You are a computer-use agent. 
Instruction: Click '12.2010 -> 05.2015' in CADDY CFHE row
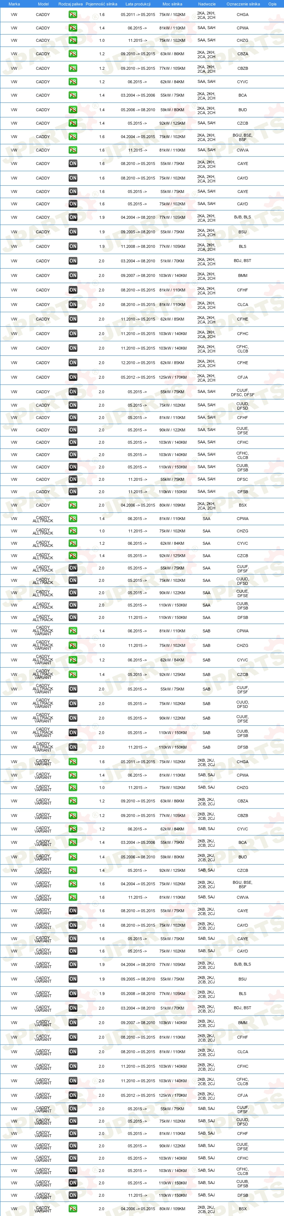coord(138,363)
